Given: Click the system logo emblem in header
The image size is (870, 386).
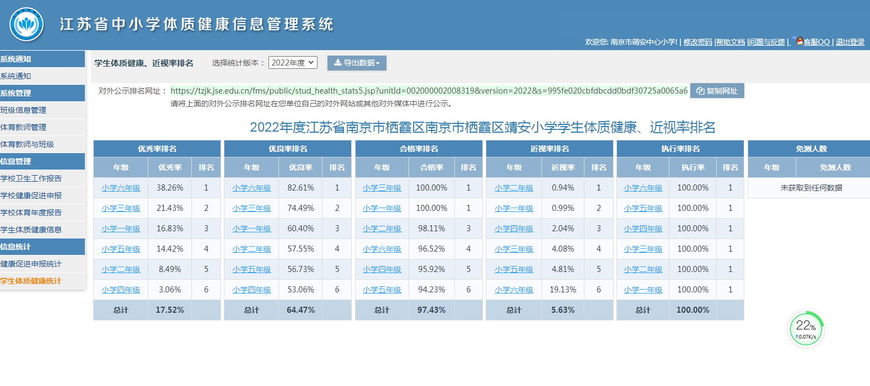Looking at the screenshot, I should click(x=26, y=24).
